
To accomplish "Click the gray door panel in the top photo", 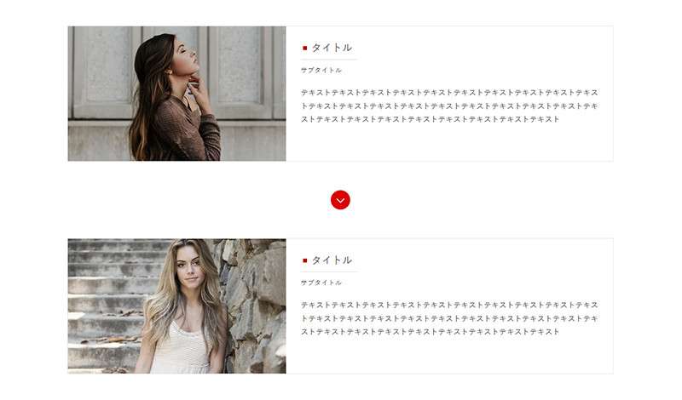I will tap(102, 71).
